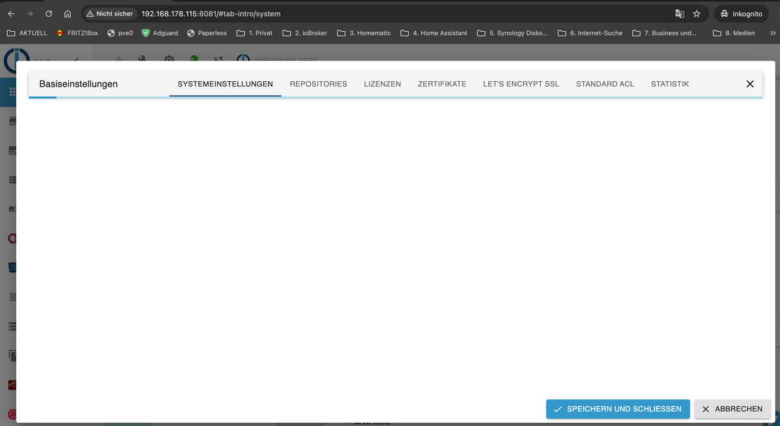This screenshot has width=780, height=426.
Task: Click the Nicht sicher security warning chip
Action: click(x=109, y=14)
